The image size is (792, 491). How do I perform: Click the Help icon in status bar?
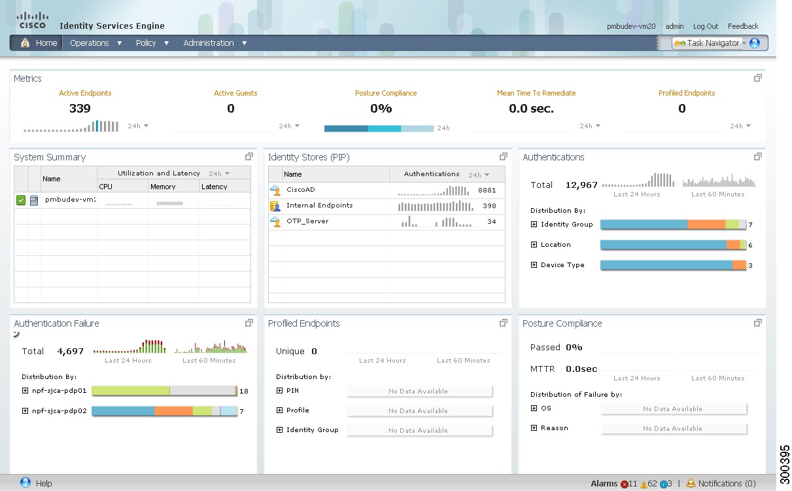[x=26, y=482]
